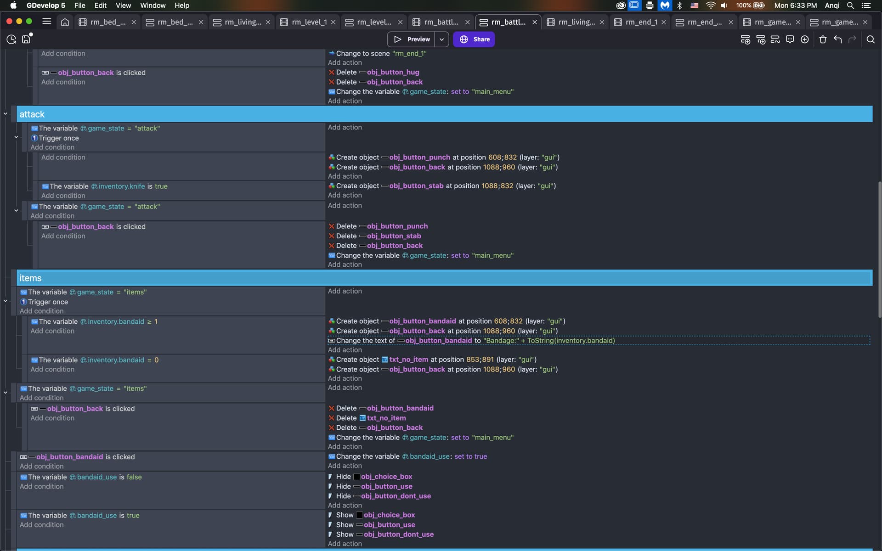Click the Redo arrow icon

[x=852, y=39]
